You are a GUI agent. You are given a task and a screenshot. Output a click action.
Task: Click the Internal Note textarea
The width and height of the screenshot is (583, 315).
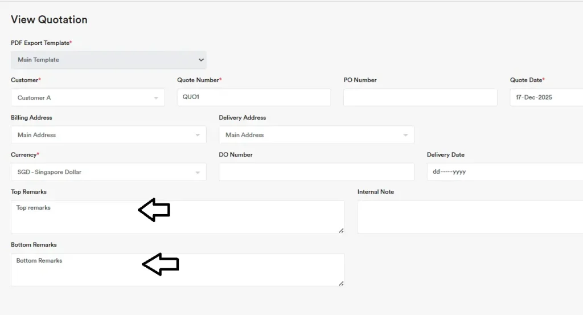tap(470, 217)
